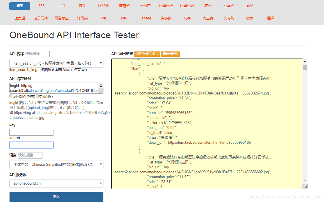Switch to the Lazada tab
Viewport: 324px width, 202px height.
click(x=145, y=18)
